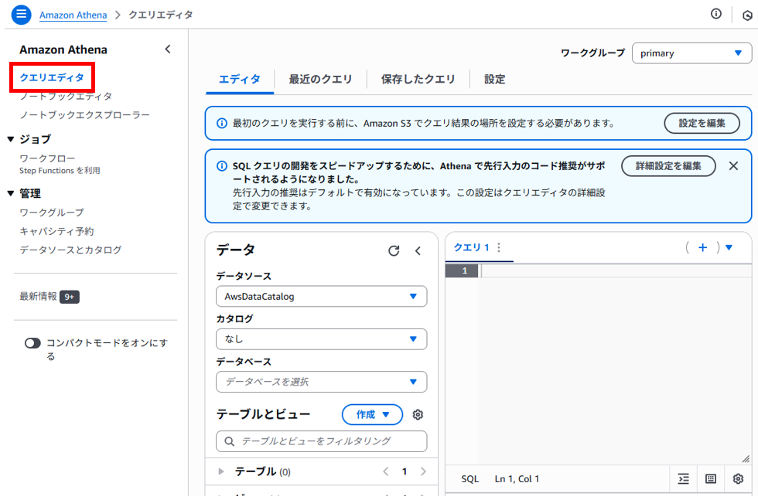Open the Amazon Athena breadcrumb link
This screenshot has height=500, width=758.
(73, 15)
